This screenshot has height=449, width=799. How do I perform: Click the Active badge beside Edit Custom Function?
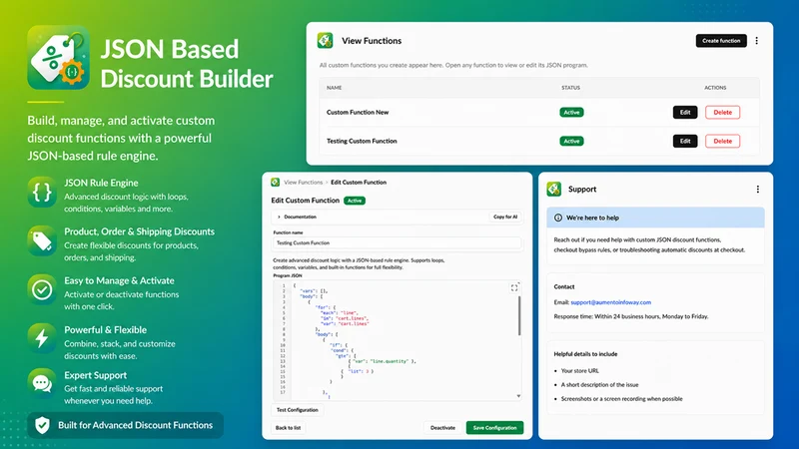coord(355,201)
